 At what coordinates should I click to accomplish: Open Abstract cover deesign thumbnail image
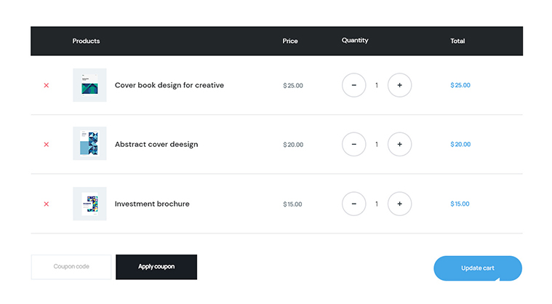tap(89, 144)
